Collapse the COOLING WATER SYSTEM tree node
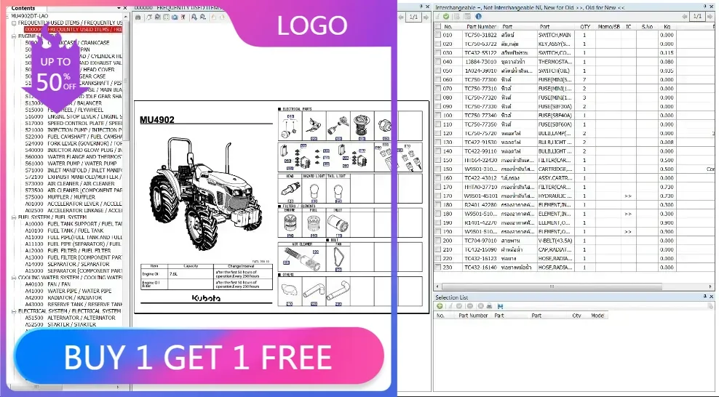The width and height of the screenshot is (719, 397). 14,278
